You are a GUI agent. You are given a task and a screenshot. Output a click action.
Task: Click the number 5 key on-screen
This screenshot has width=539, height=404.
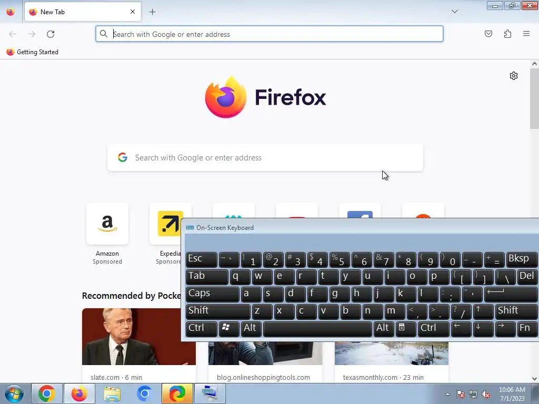[x=340, y=259]
